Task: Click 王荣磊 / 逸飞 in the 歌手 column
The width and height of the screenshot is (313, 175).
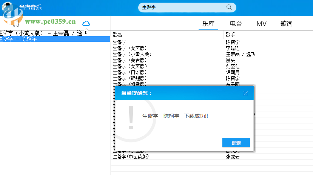Action: tap(241, 54)
